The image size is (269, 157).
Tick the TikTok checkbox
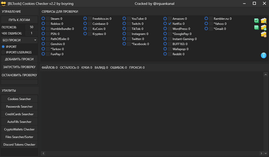[x=129, y=29]
